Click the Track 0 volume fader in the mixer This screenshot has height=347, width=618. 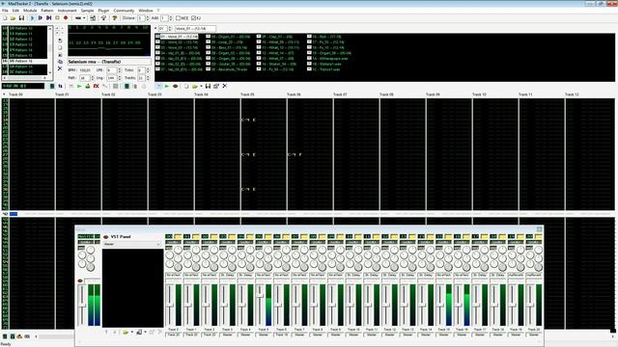coord(170,305)
